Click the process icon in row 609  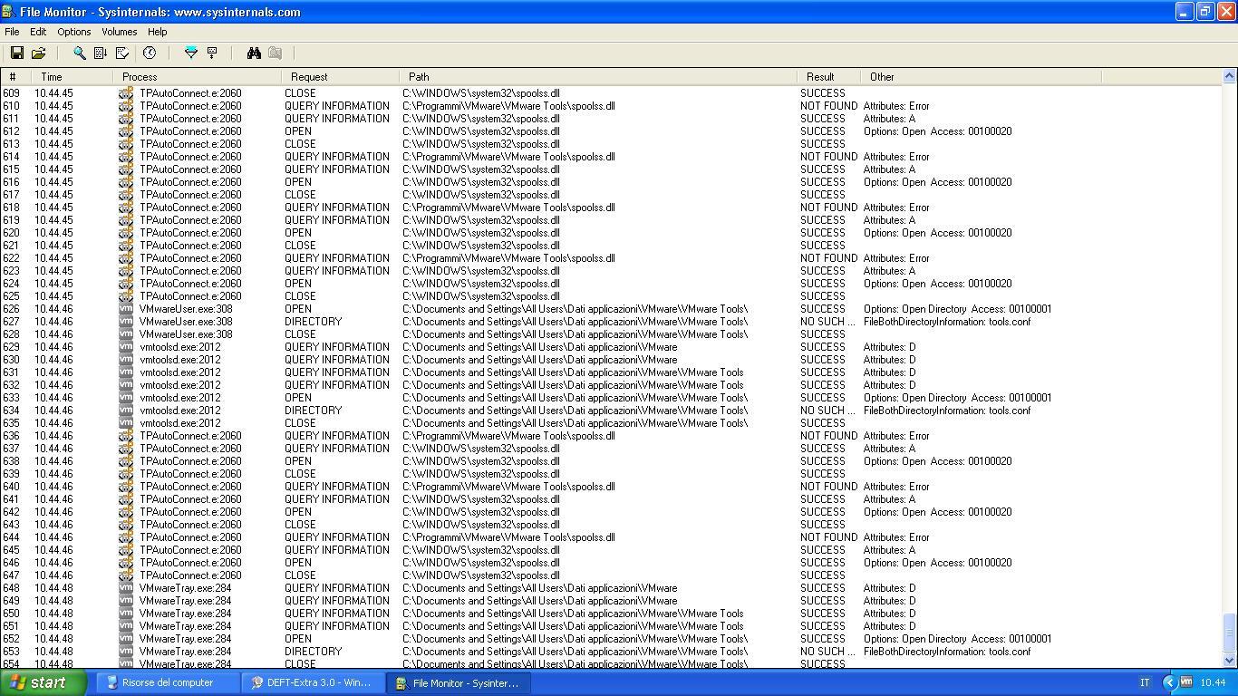click(126, 93)
